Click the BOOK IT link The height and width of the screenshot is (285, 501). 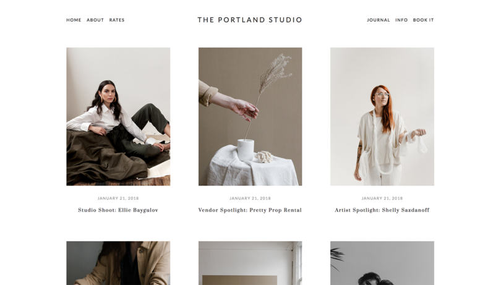423,20
